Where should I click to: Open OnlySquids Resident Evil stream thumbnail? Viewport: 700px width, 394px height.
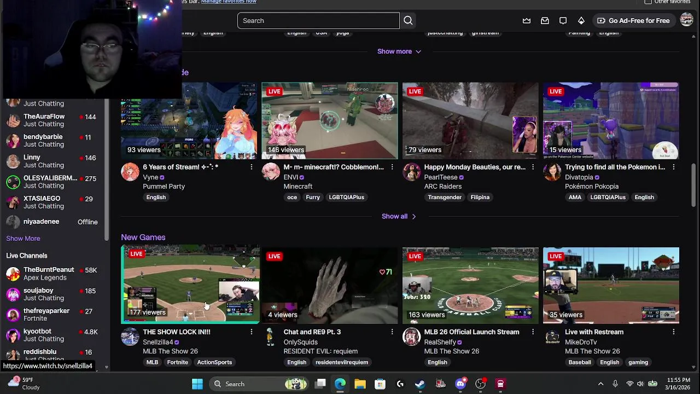pos(330,286)
